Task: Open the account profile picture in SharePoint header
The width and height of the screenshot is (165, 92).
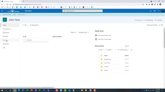Action: pos(163,11)
